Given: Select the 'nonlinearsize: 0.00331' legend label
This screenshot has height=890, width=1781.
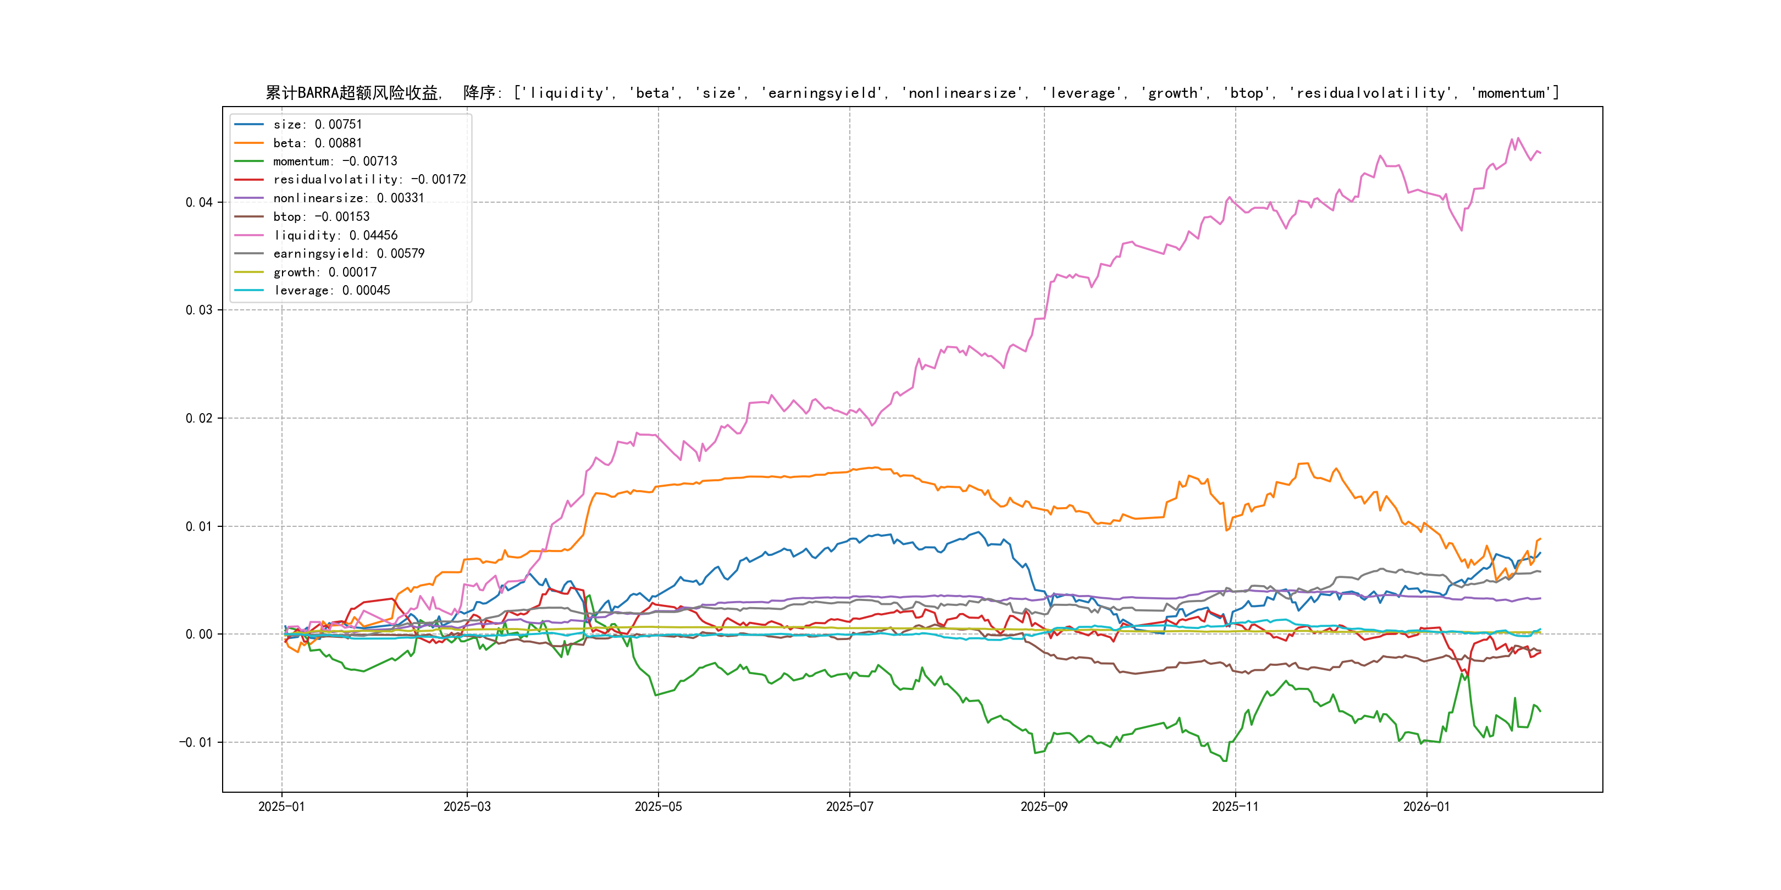Looking at the screenshot, I should pyautogui.click(x=349, y=198).
